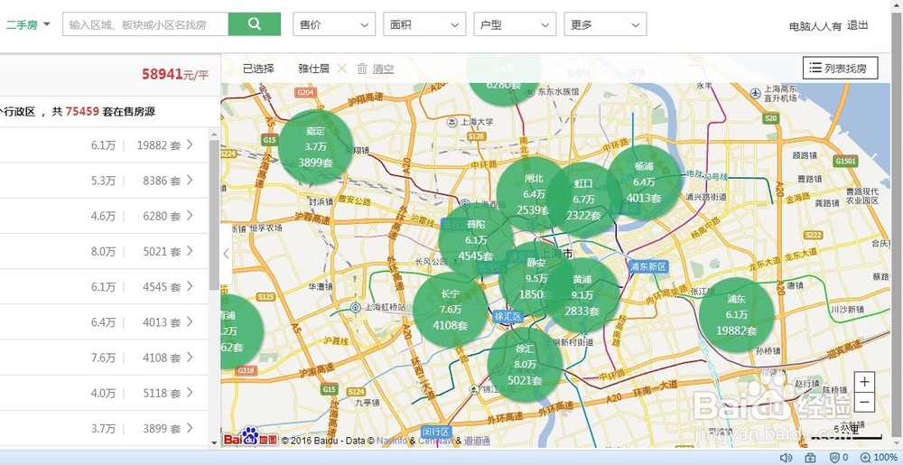Open the row with 5118 套

click(x=104, y=393)
